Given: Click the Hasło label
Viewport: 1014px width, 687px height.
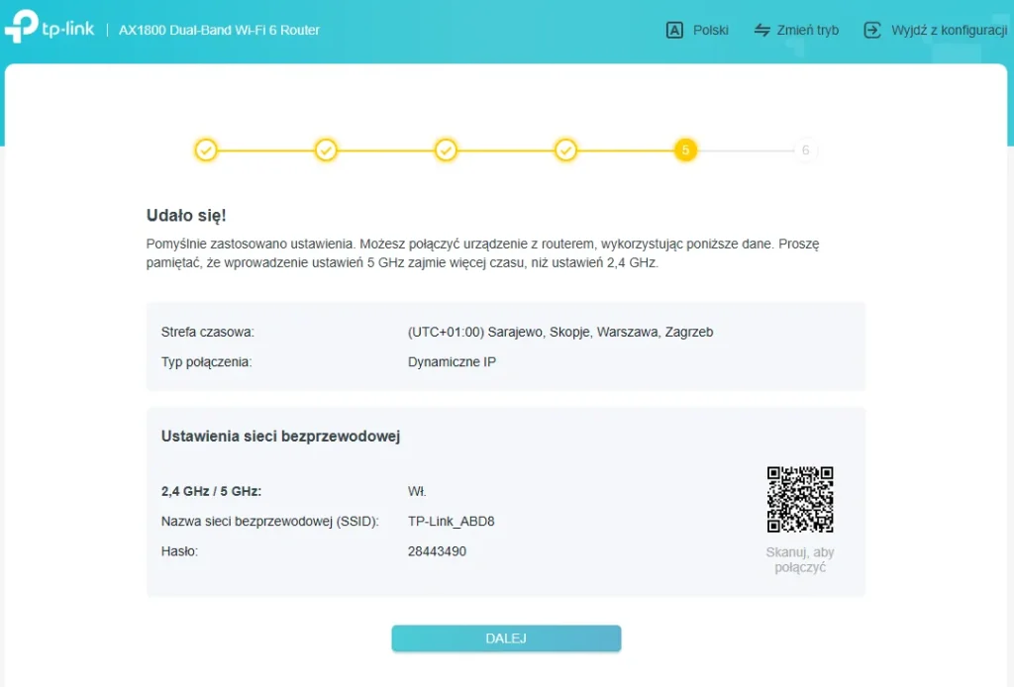Looking at the screenshot, I should click(180, 551).
